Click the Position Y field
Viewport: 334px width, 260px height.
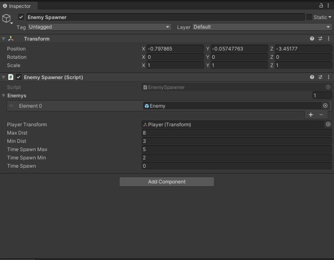(239, 48)
